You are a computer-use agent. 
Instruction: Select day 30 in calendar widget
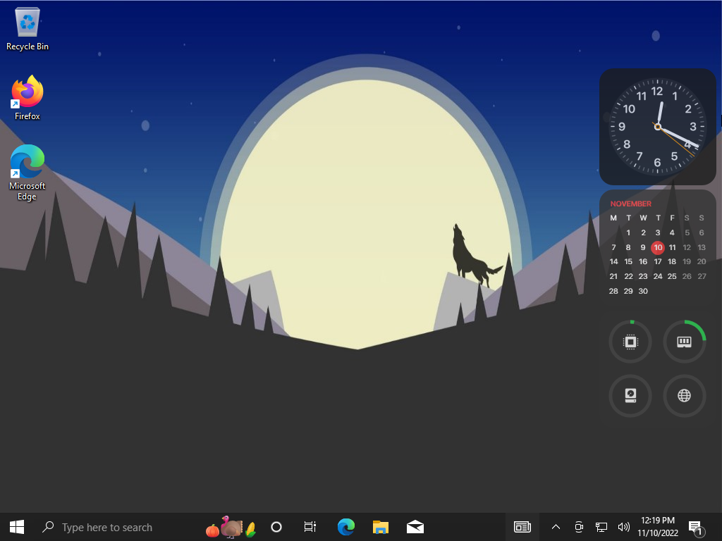click(x=643, y=291)
